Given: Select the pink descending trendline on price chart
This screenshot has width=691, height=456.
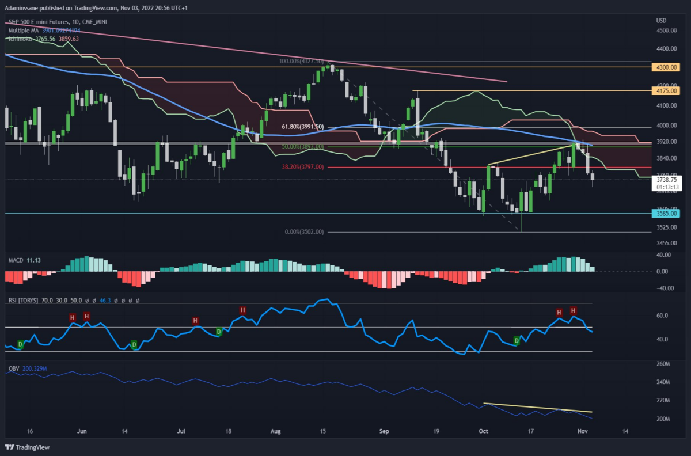Looking at the screenshot, I should point(256,52).
